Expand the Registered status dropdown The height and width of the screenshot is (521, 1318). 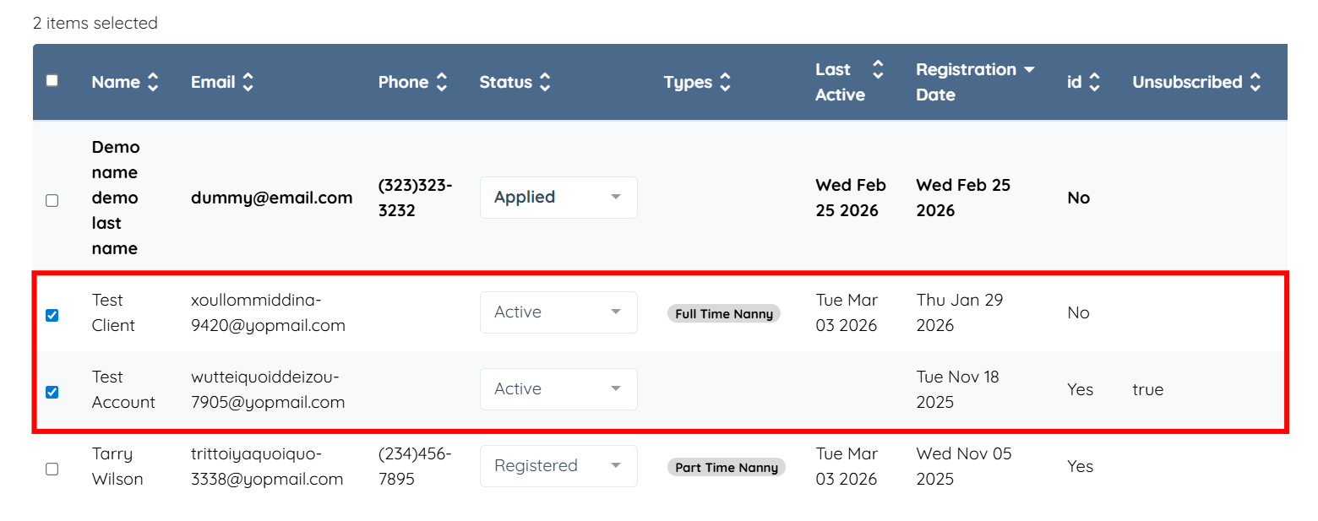(558, 466)
